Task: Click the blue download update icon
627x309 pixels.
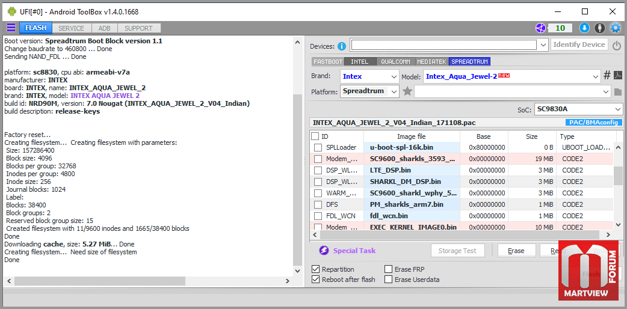Action: pyautogui.click(x=584, y=28)
